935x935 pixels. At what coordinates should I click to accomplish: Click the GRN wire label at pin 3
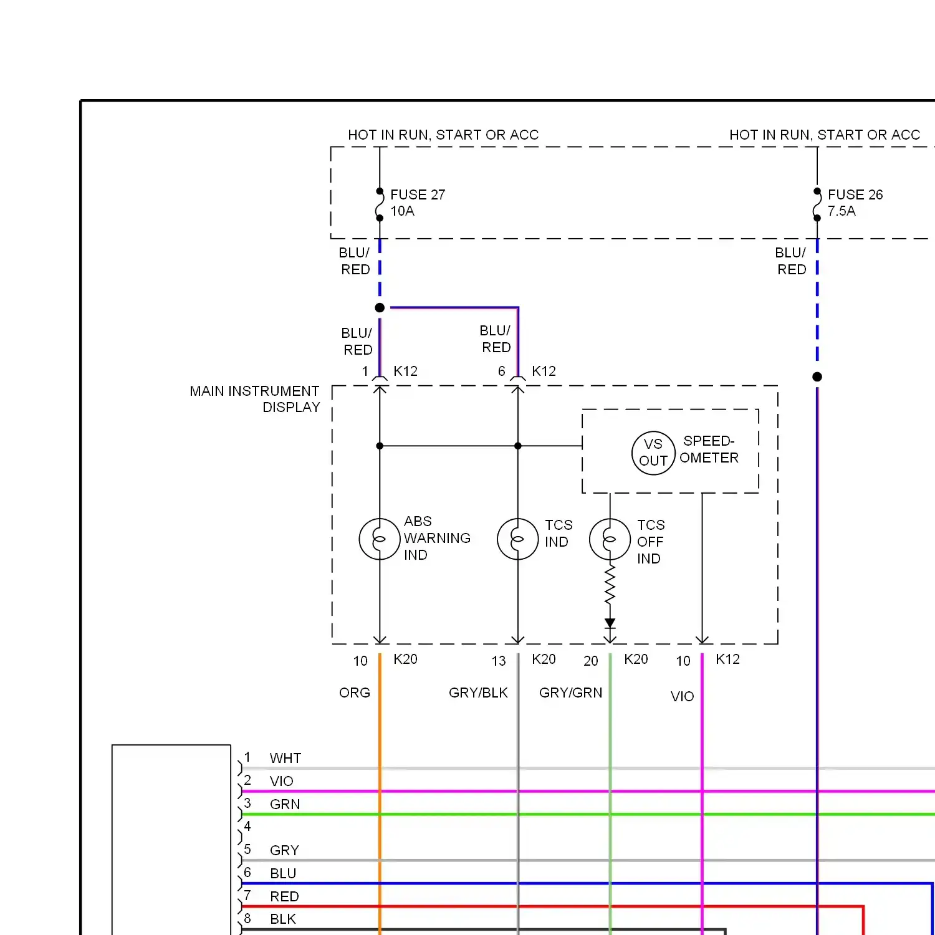[285, 804]
